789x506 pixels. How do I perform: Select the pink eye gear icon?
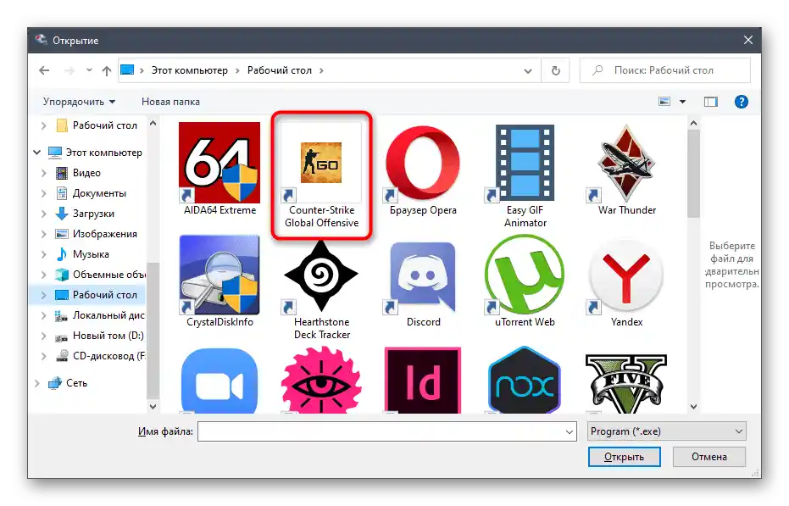(x=321, y=380)
